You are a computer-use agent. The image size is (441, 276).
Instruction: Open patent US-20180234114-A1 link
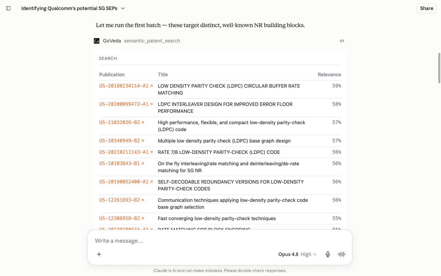pos(124,86)
